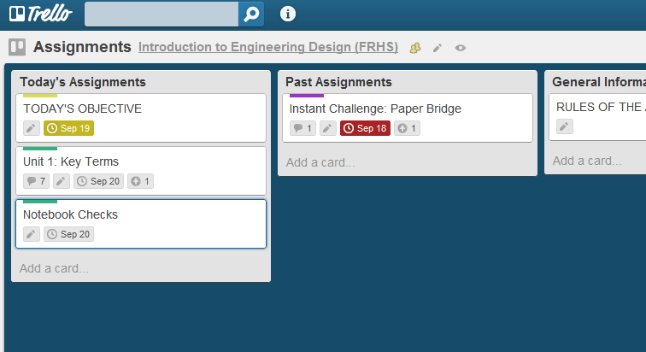
Task: Click red Sep 18 due date badge
Action: 365,128
